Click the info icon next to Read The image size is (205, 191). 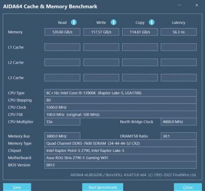tap(74, 23)
